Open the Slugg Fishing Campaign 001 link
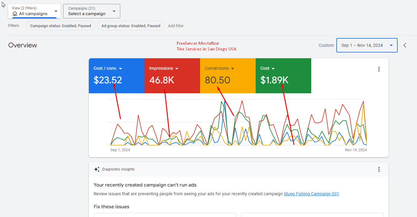This screenshot has width=417, height=217. point(311,194)
